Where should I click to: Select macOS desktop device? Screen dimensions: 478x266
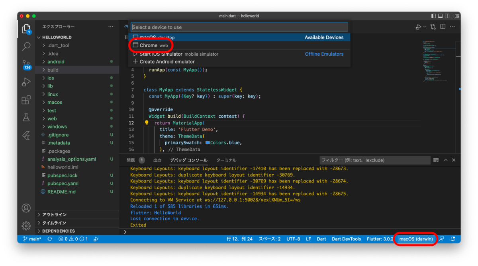[239, 37]
